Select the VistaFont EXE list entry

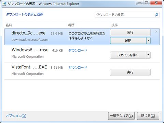pyautogui.click(x=82, y=71)
